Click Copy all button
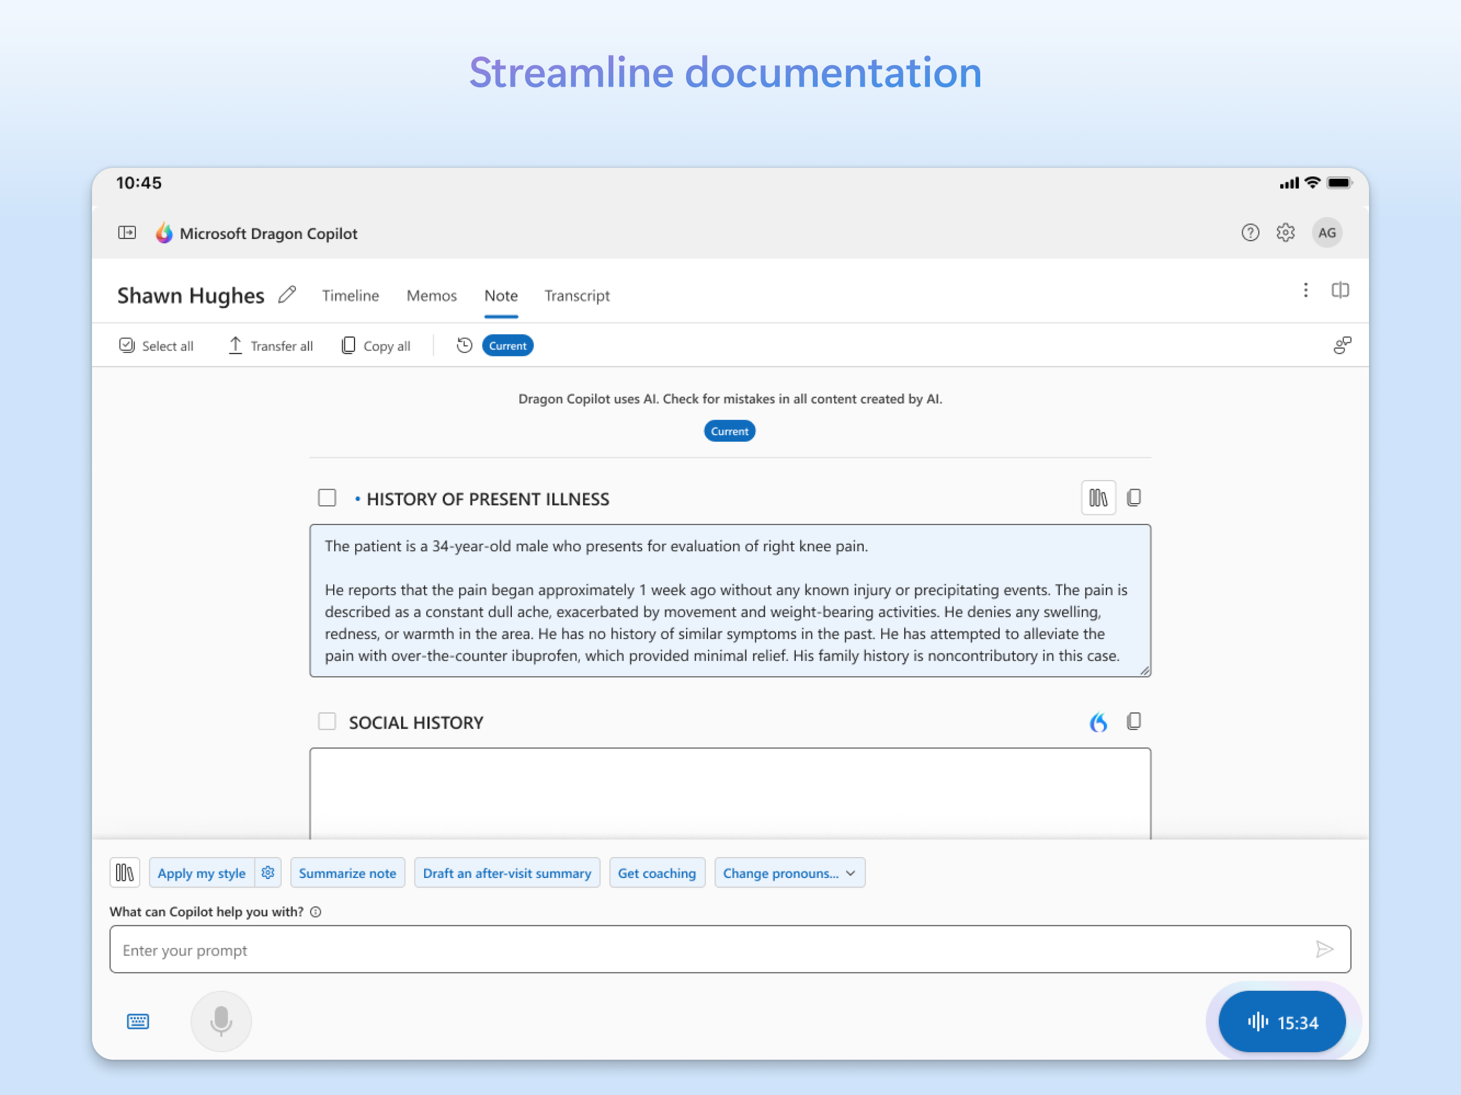1461x1095 pixels. coord(376,345)
